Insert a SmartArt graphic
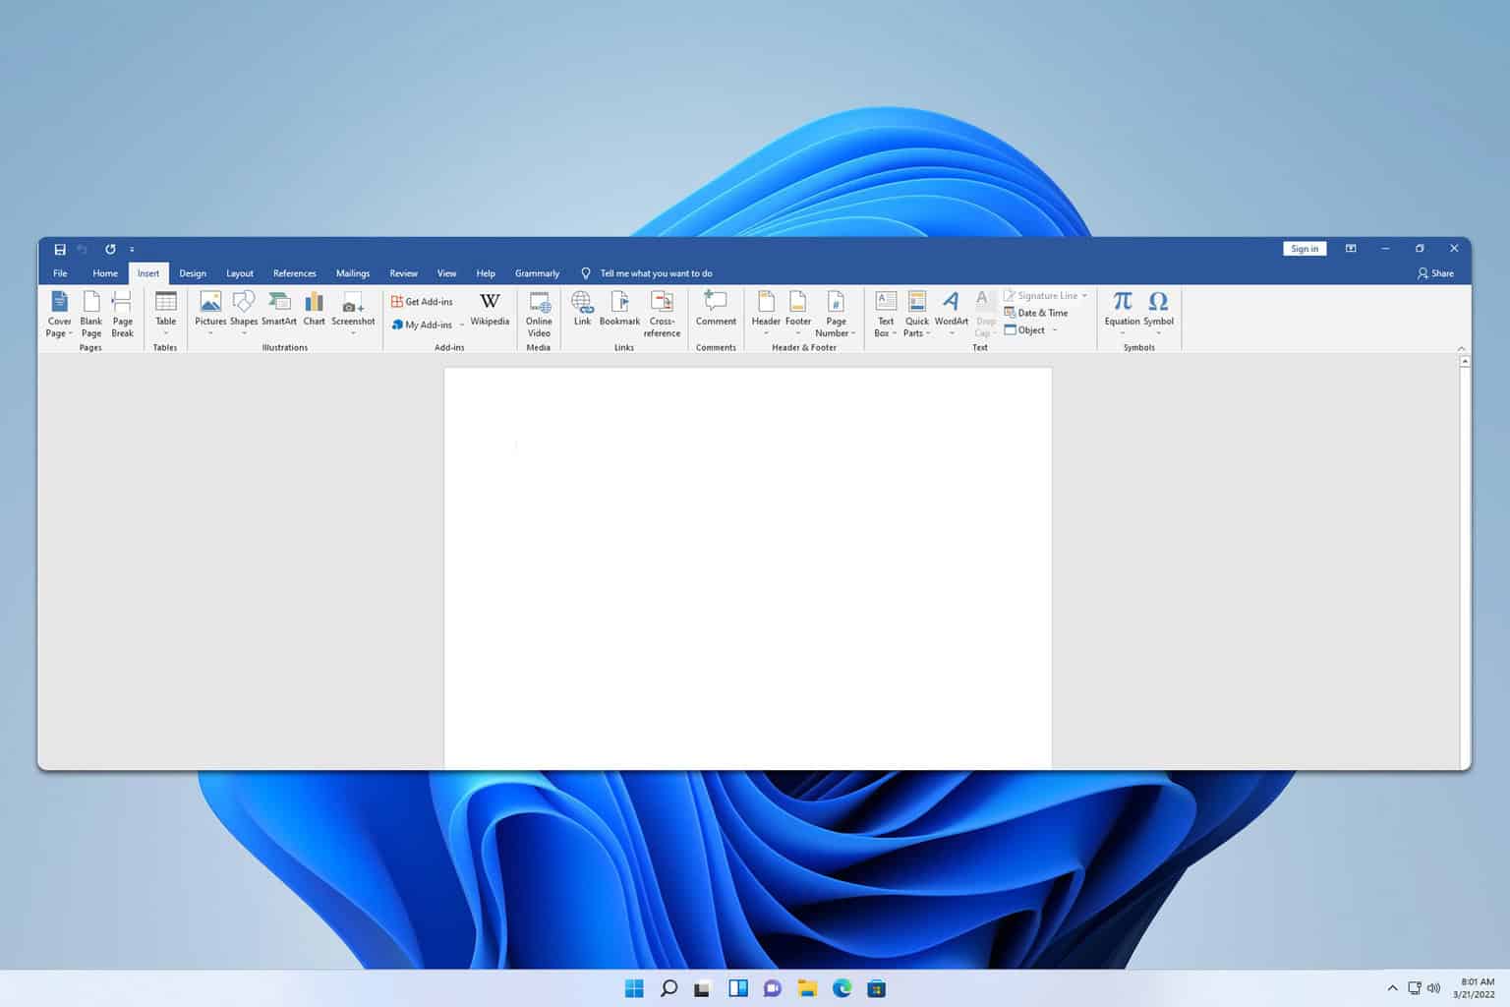 click(279, 309)
